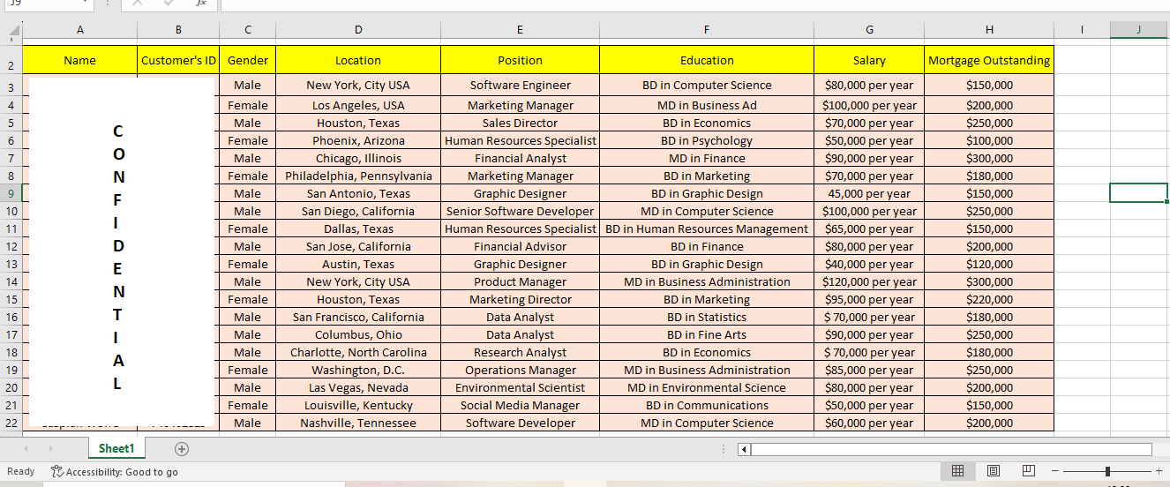Click the Ready status indicator
This screenshot has width=1170, height=487.
pos(20,472)
